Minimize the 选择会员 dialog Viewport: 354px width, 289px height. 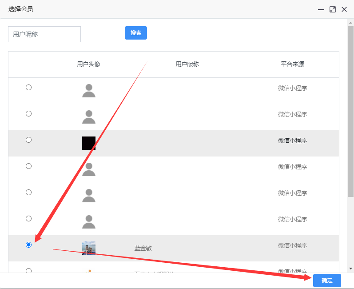point(321,9)
